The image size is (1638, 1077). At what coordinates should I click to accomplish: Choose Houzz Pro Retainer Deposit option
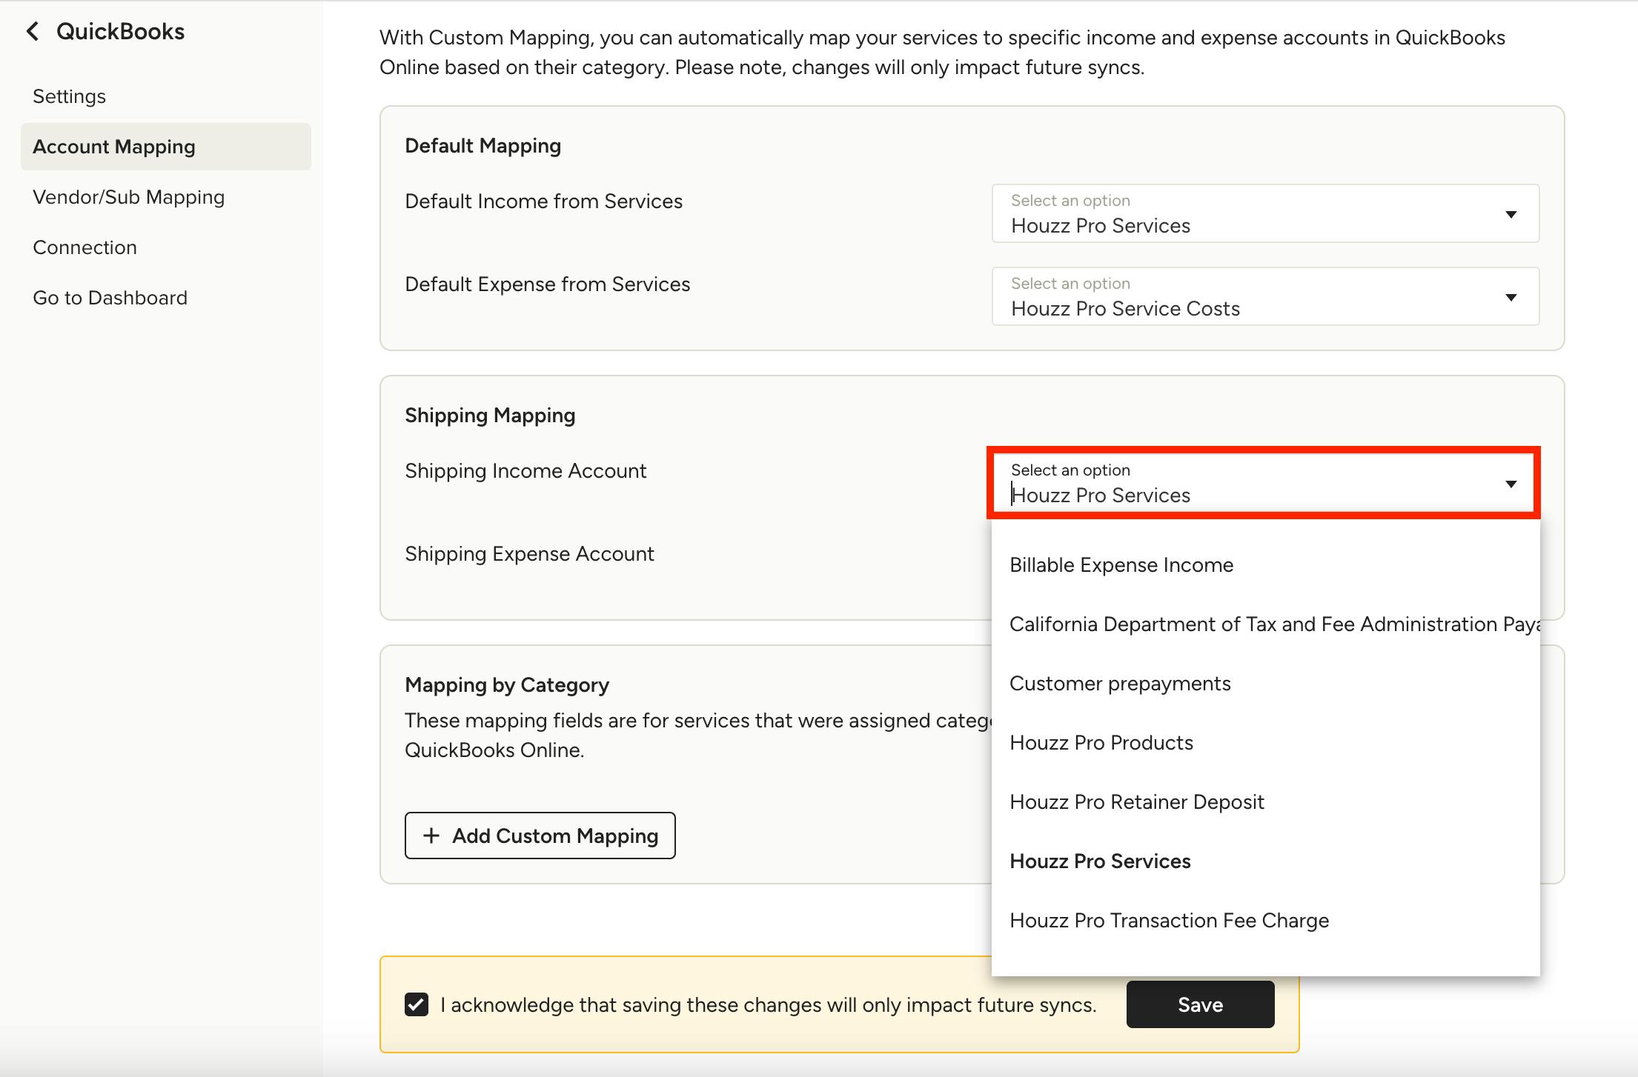1137,802
